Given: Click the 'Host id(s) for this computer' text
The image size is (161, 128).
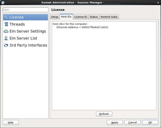Looking at the screenshot, I should tap(70, 24).
